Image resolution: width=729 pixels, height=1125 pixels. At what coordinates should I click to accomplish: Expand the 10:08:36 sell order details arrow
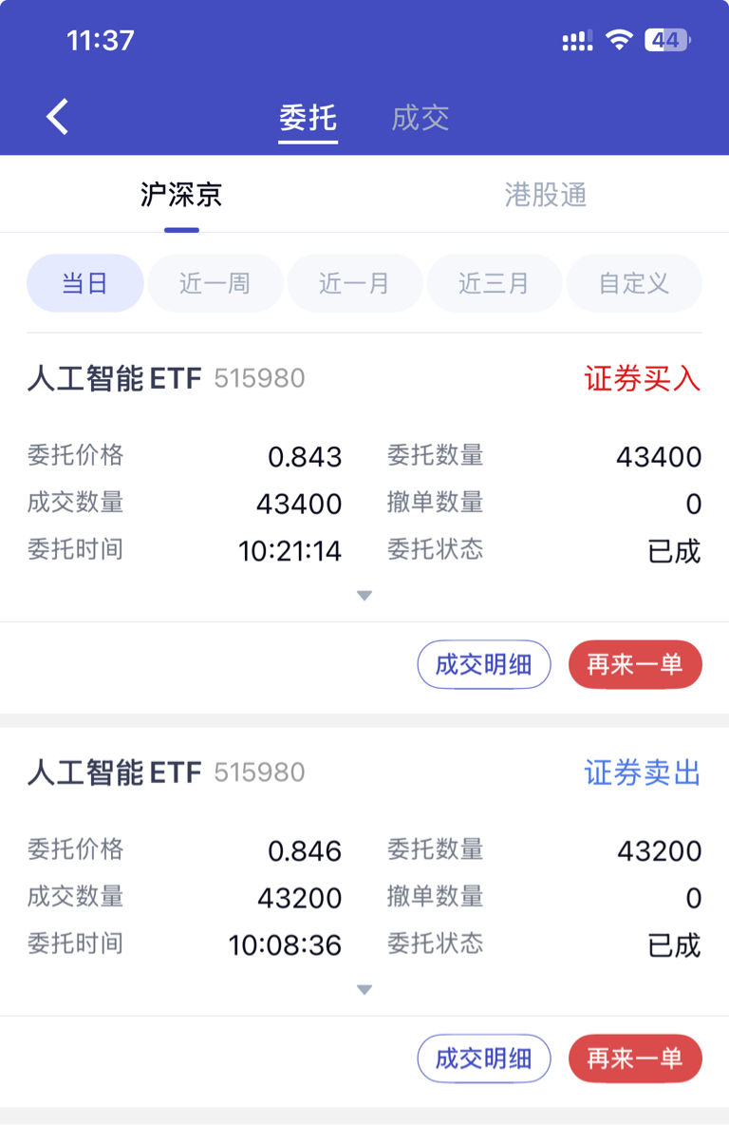pyautogui.click(x=364, y=990)
